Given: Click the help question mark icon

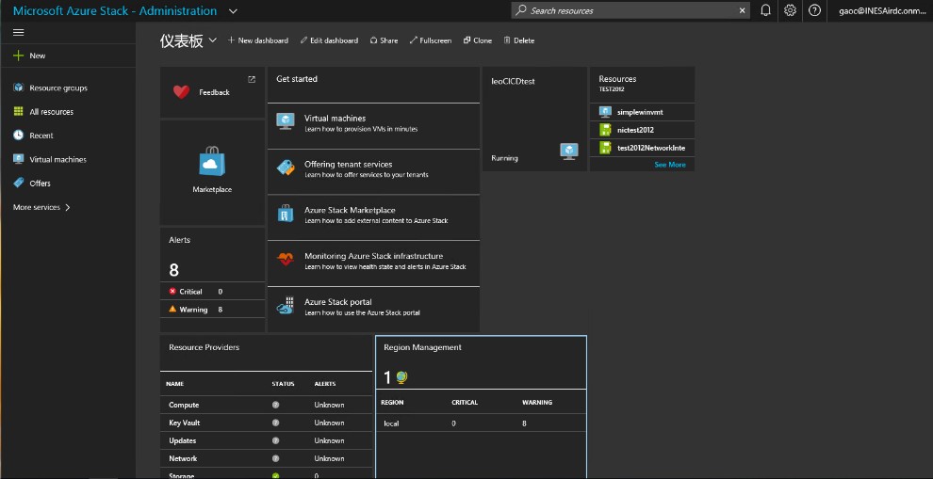Looking at the screenshot, I should click(814, 10).
